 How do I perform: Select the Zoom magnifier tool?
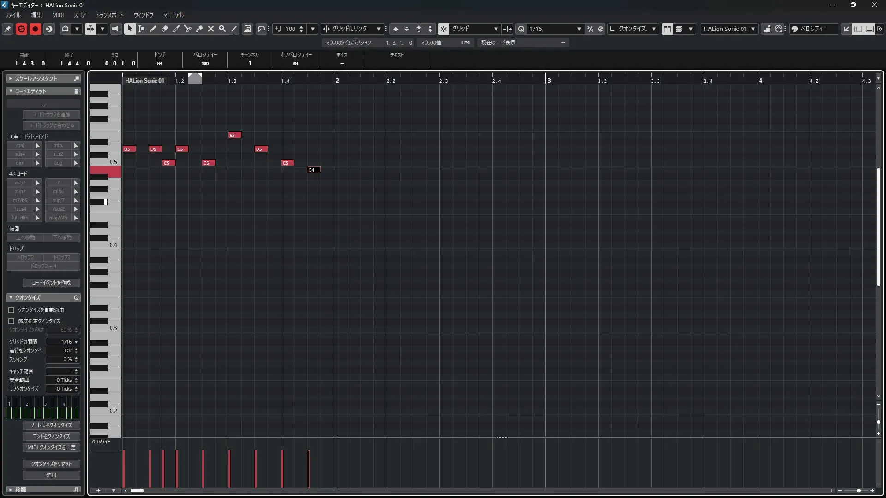pos(222,29)
